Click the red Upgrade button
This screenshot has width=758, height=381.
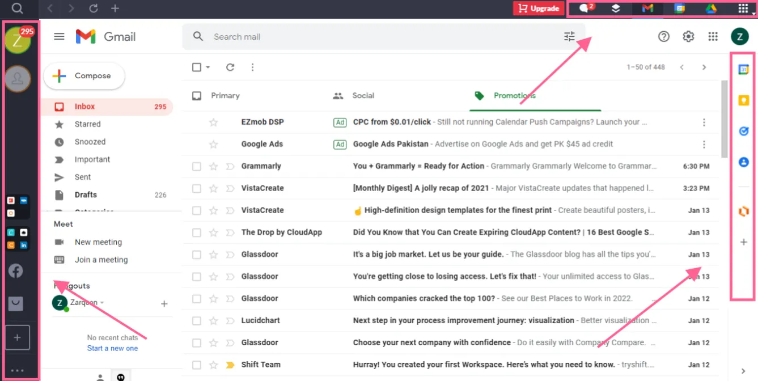(539, 9)
